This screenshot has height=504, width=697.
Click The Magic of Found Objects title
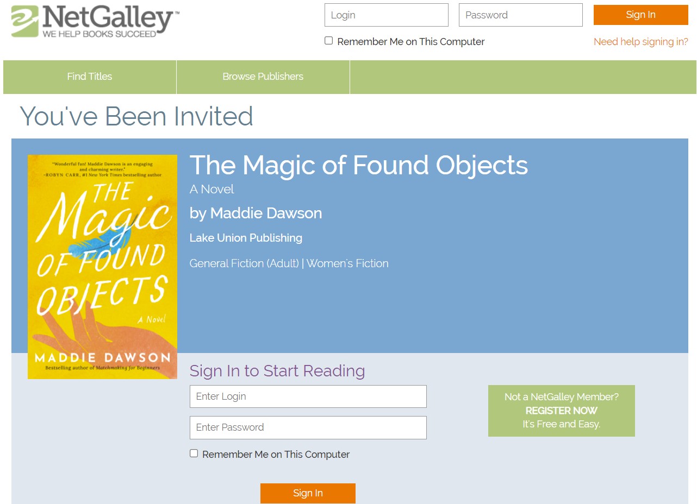coord(358,165)
